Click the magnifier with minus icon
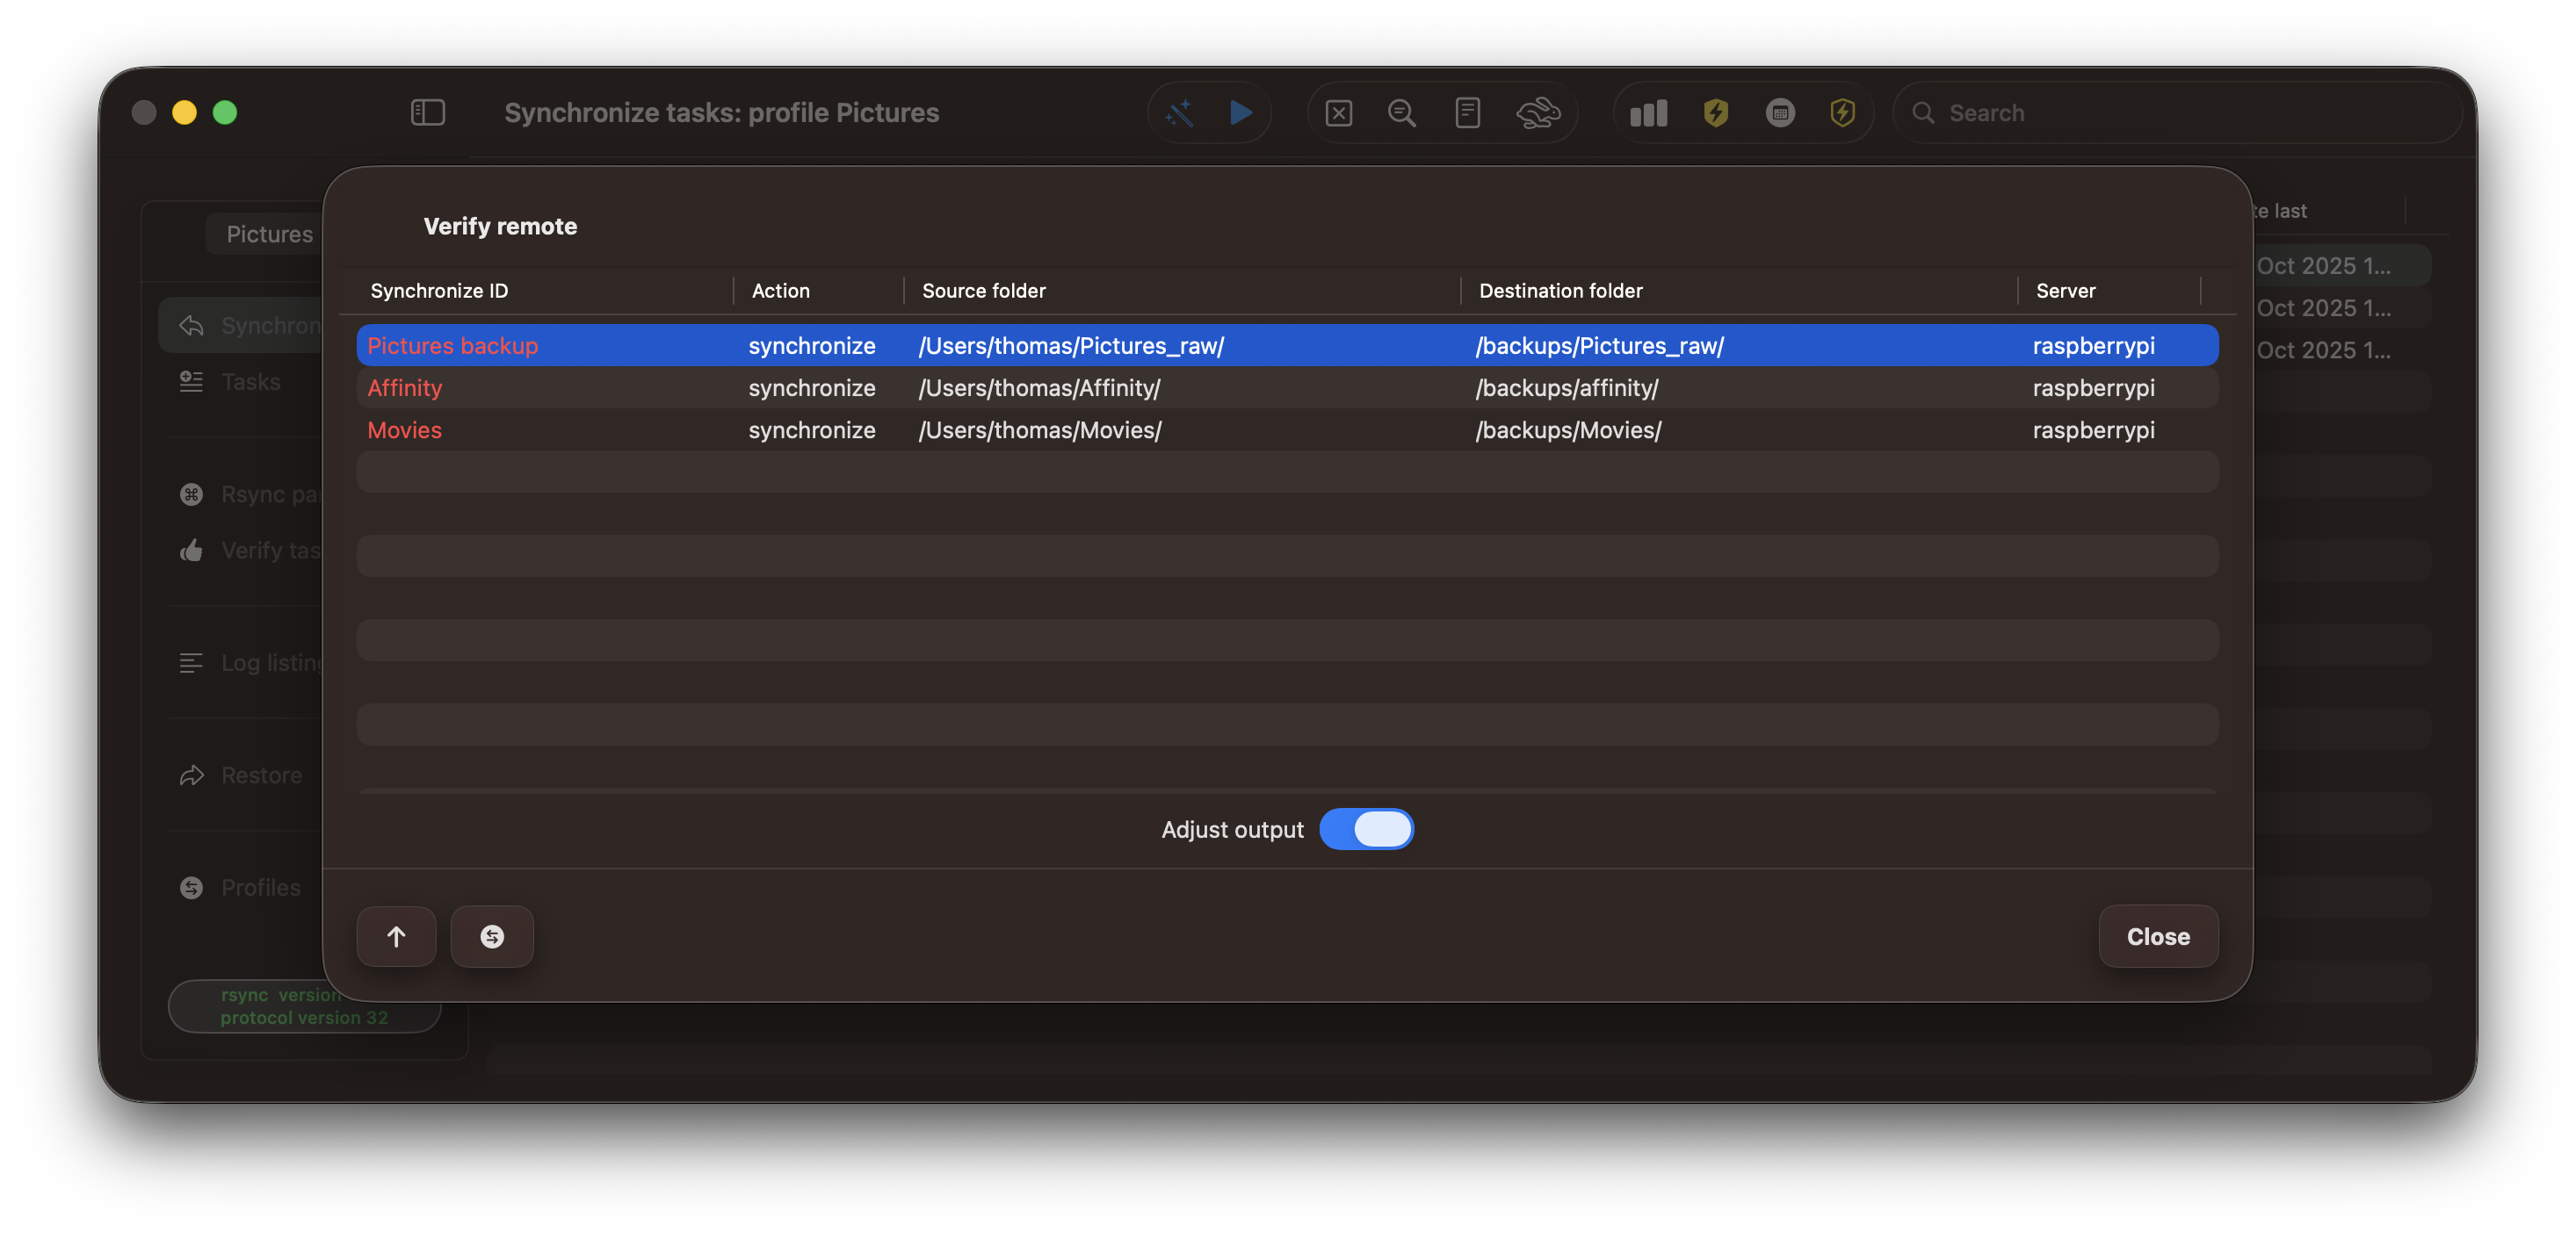The width and height of the screenshot is (2576, 1233). point(1402,113)
